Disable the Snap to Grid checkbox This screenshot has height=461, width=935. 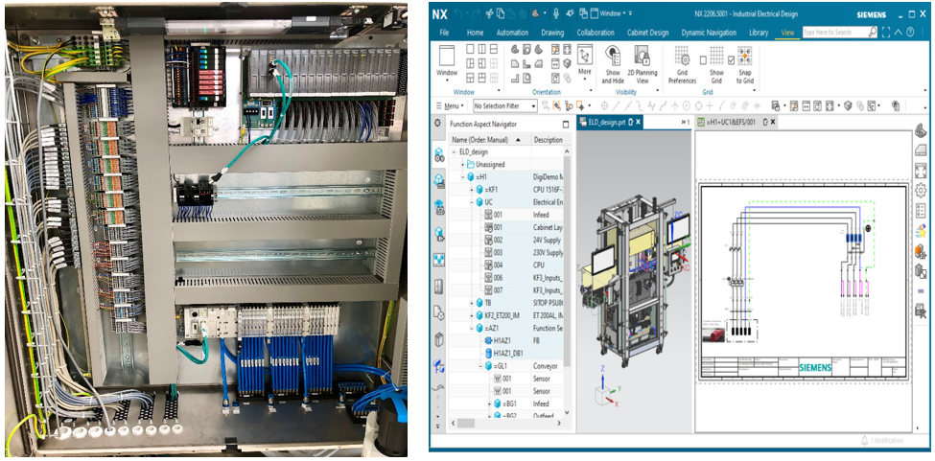click(731, 60)
